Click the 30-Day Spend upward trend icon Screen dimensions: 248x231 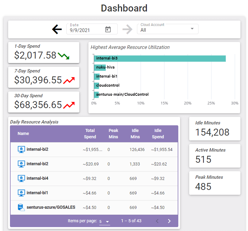(x=69, y=105)
